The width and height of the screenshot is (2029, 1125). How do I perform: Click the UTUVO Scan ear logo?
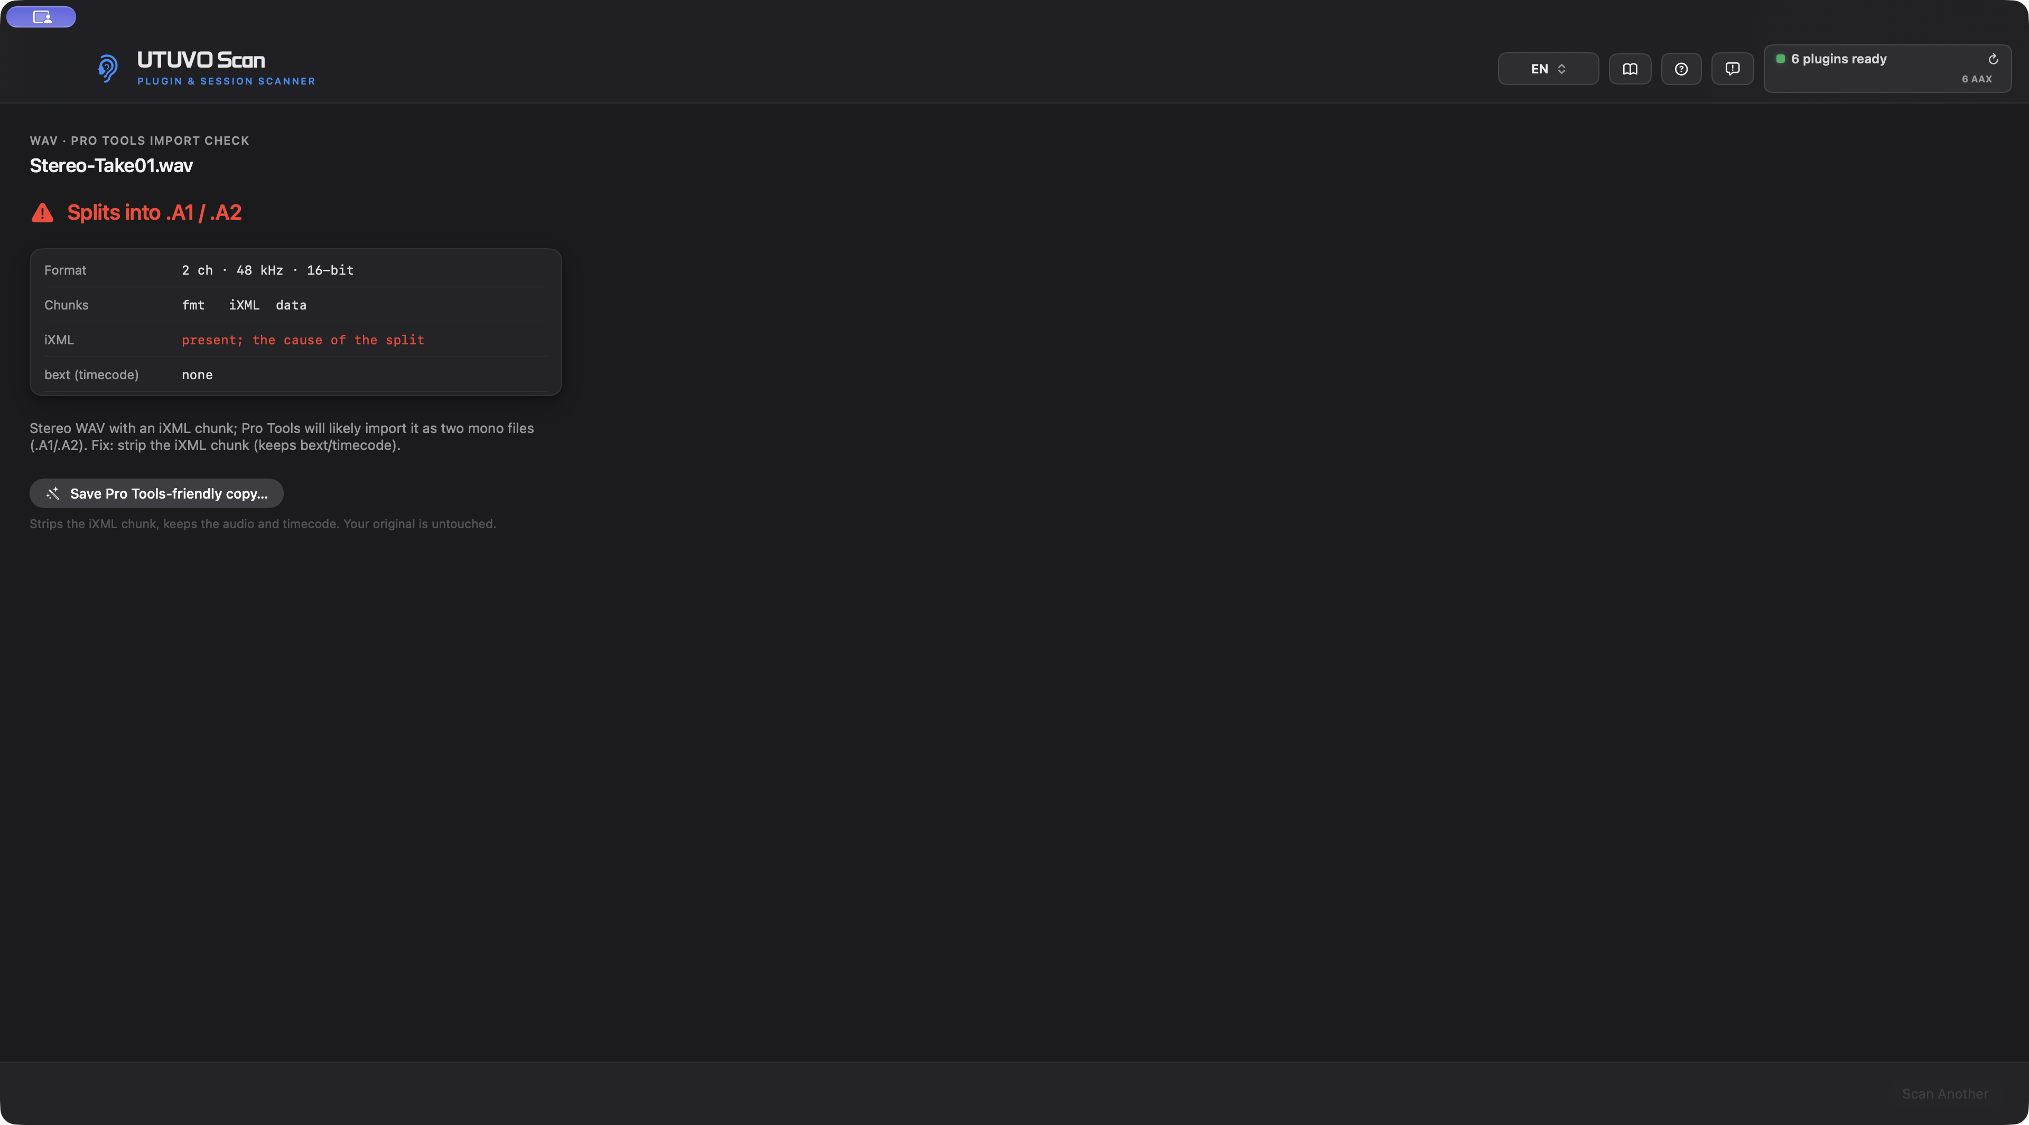tap(107, 69)
